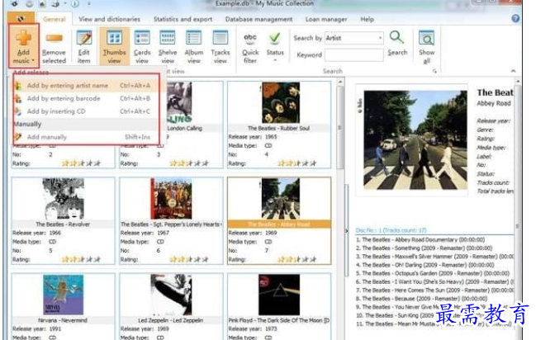
Task: Set rating stars for Rubber Soul
Action: coord(296,163)
